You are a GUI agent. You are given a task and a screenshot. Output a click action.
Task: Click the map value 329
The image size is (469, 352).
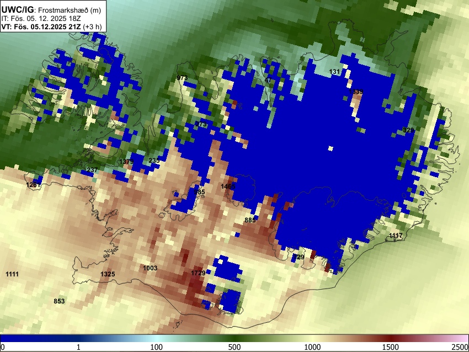point(408,130)
